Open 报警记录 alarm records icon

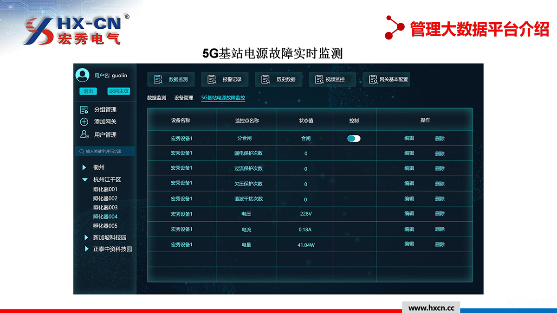[x=212, y=79]
